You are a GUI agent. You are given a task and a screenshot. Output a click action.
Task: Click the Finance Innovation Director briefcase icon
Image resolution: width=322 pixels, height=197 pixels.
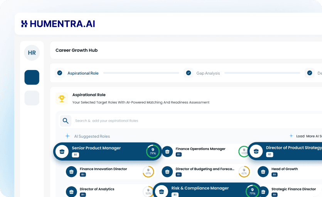(x=71, y=172)
